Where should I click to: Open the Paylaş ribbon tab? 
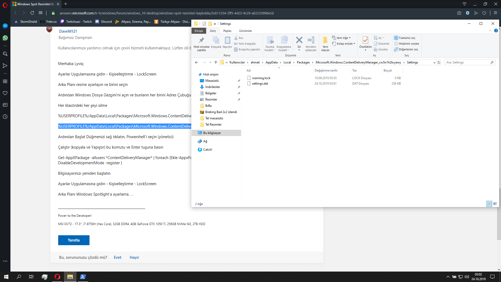tap(227, 31)
